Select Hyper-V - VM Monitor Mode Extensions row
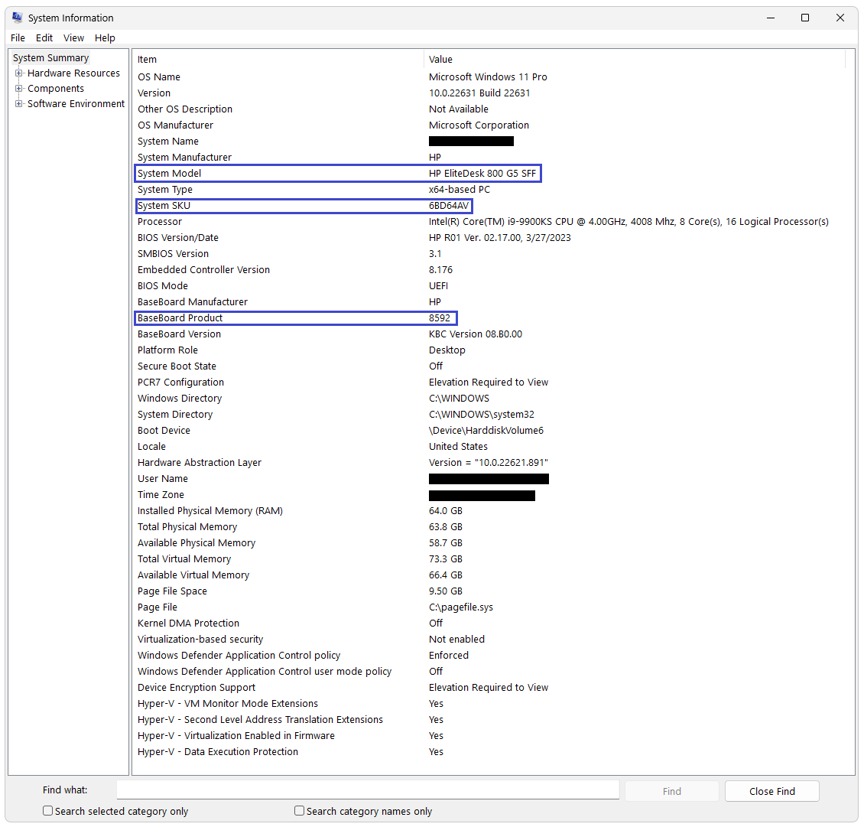 (489, 704)
